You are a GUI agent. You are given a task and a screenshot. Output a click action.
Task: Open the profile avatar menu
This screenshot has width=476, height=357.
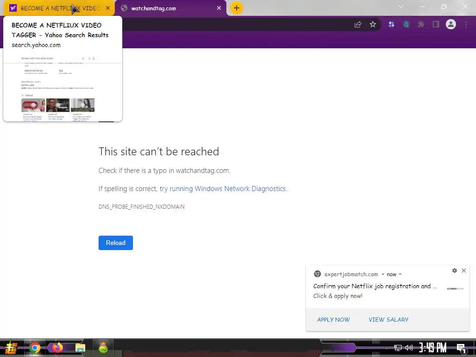(x=451, y=24)
